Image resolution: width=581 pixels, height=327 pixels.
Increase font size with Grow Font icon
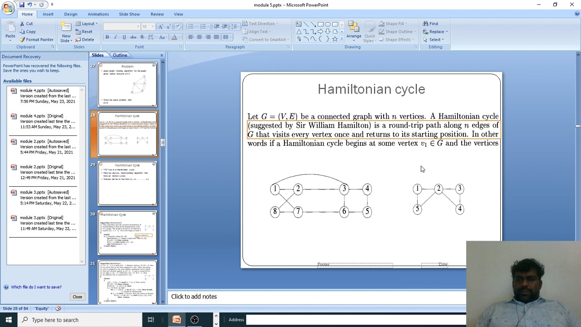[161, 27]
